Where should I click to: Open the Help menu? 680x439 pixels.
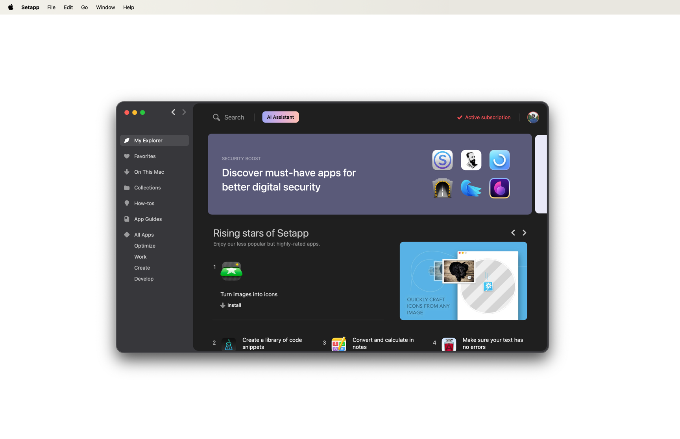pyautogui.click(x=128, y=7)
